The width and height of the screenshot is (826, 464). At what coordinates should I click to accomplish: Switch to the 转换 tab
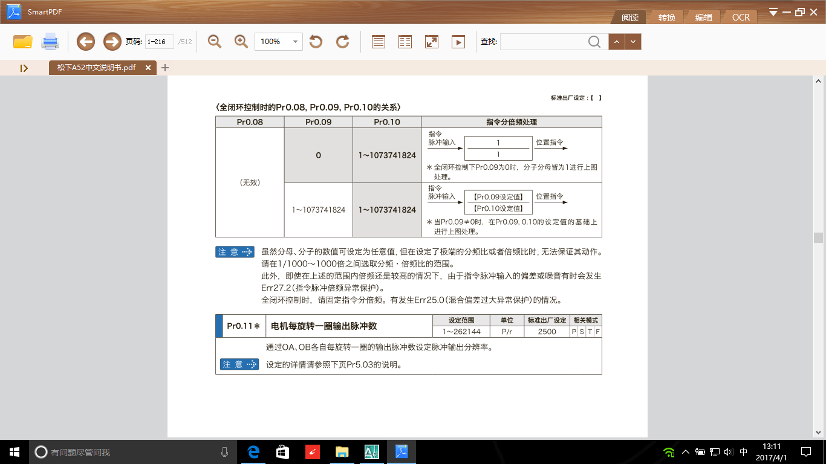tap(667, 18)
